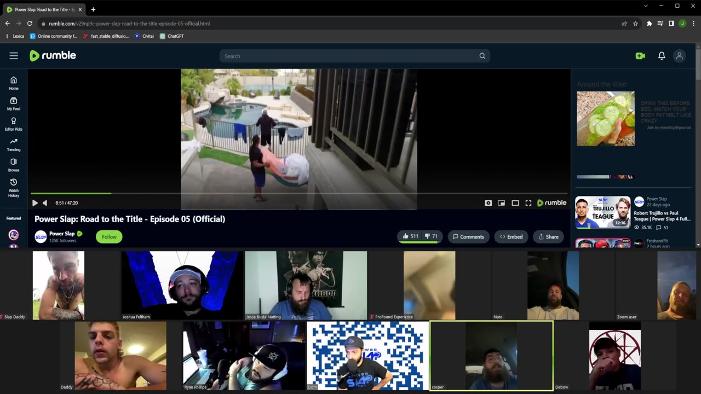The width and height of the screenshot is (701, 394).
Task: Open the Trujillo vs Teague video thumbnail
Action: (x=602, y=212)
